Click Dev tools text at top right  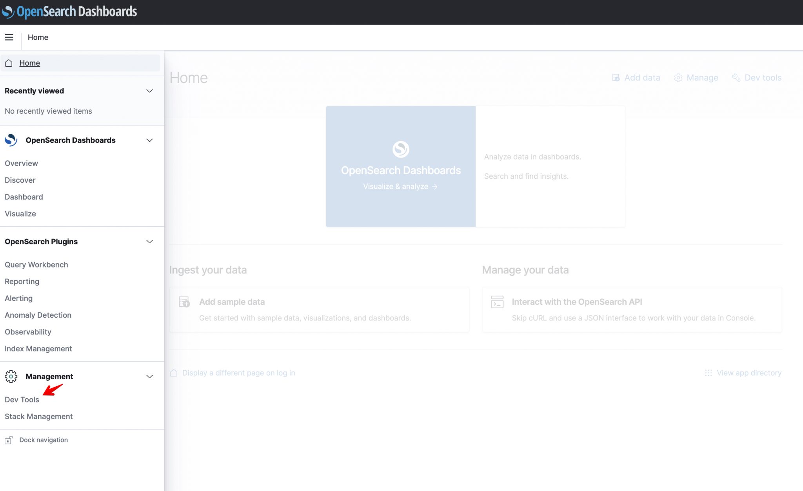tap(763, 78)
